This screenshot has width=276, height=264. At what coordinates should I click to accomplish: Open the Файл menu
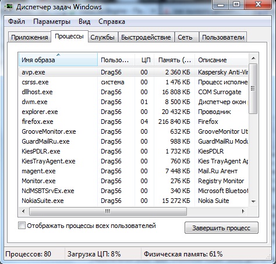pyautogui.click(x=16, y=22)
